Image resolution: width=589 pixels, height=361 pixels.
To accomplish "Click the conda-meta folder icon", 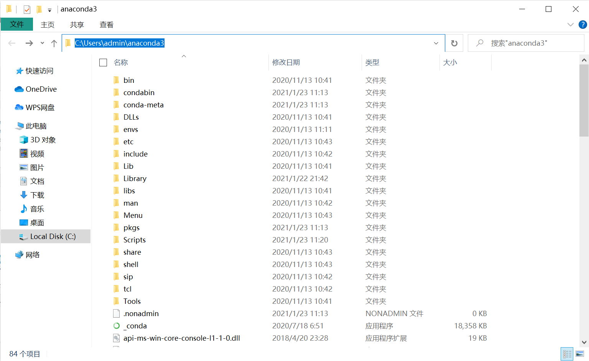I will 116,105.
